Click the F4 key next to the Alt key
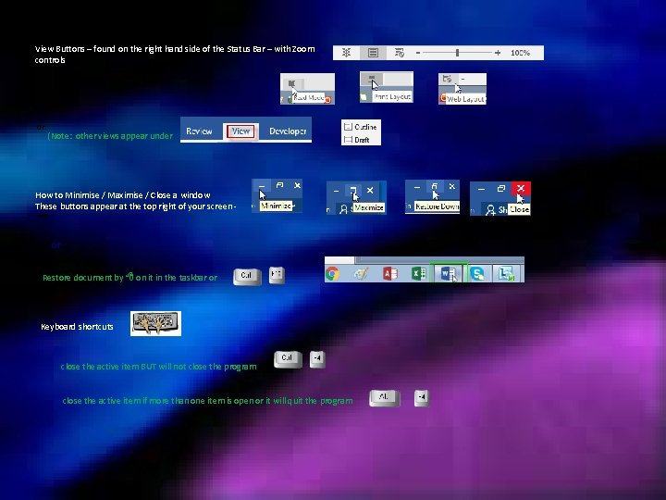The height and width of the screenshot is (500, 666). pyautogui.click(x=422, y=398)
